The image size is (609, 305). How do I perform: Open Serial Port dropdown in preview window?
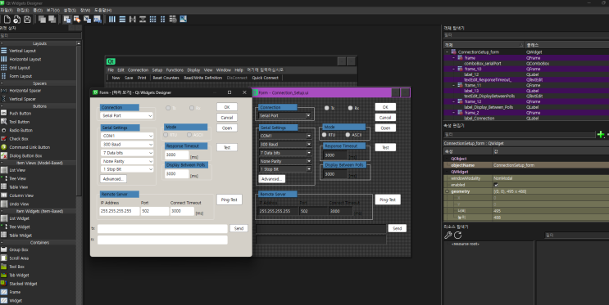(x=127, y=115)
